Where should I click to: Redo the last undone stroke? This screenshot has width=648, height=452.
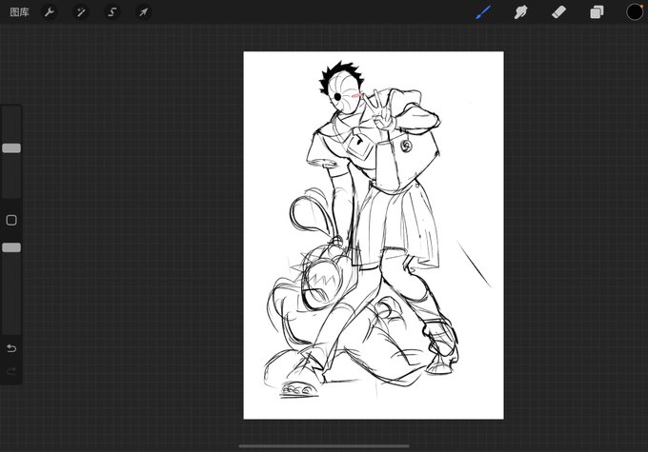pos(11,371)
